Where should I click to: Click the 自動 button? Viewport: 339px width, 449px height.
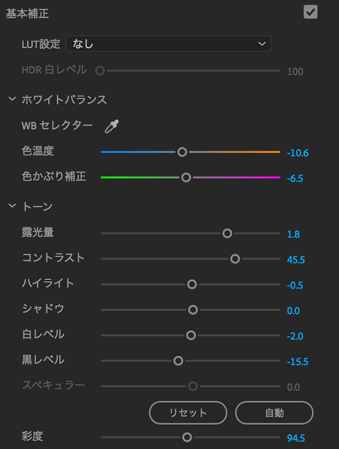coord(274,413)
